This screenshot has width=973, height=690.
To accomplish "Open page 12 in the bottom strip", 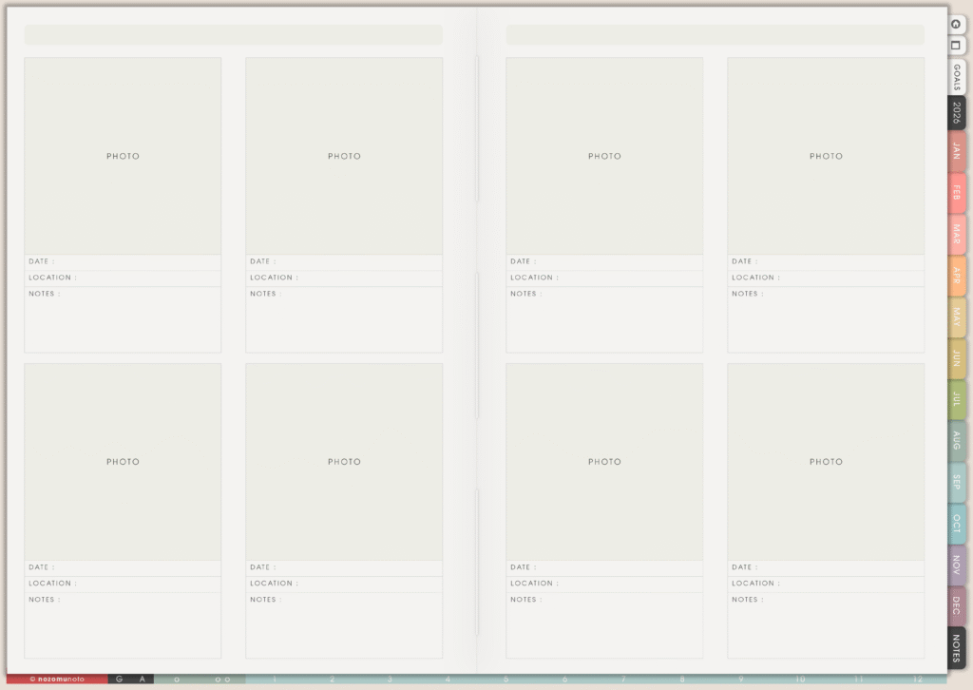I will point(917,679).
